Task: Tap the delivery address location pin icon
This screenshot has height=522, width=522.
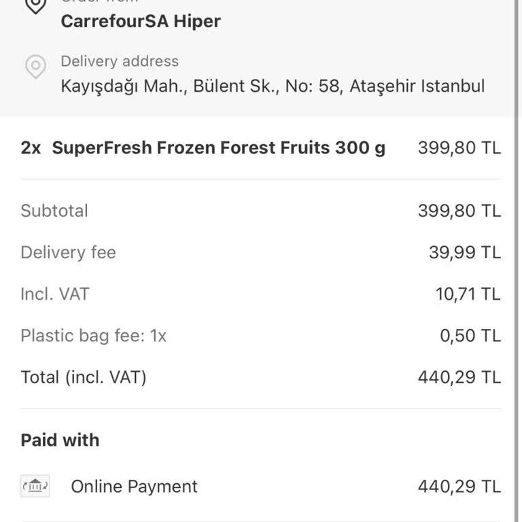Action: [x=35, y=67]
